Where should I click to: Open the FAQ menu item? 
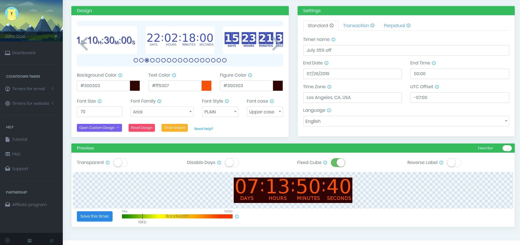click(16, 154)
